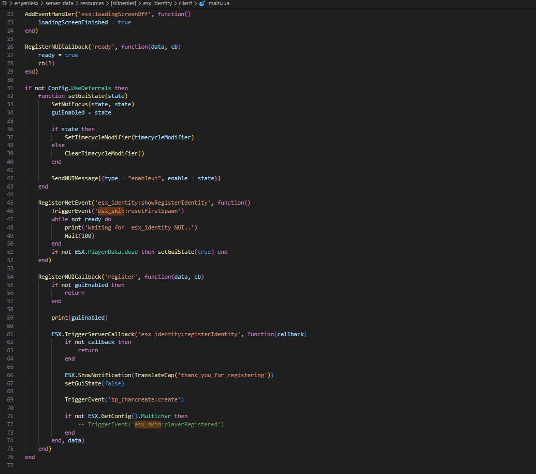Screen dimensions: 536x474
Task: Click the Wait(100) statement
Action: pyautogui.click(x=79, y=236)
